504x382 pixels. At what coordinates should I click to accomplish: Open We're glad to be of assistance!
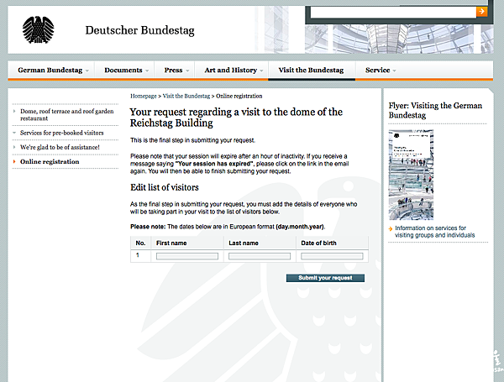pos(60,147)
